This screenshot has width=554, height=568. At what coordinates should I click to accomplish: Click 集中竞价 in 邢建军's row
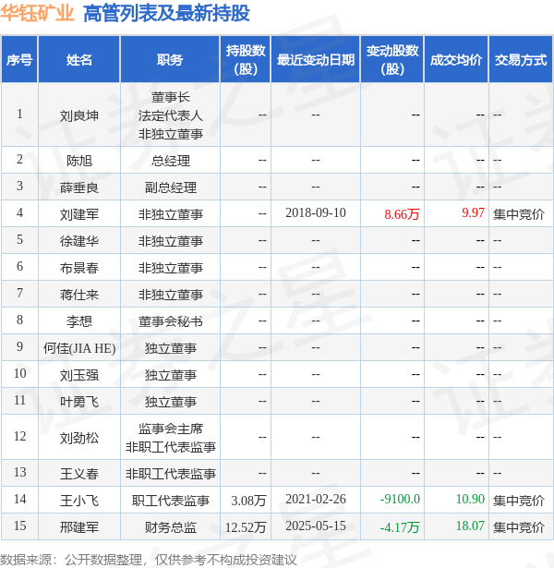click(519, 527)
